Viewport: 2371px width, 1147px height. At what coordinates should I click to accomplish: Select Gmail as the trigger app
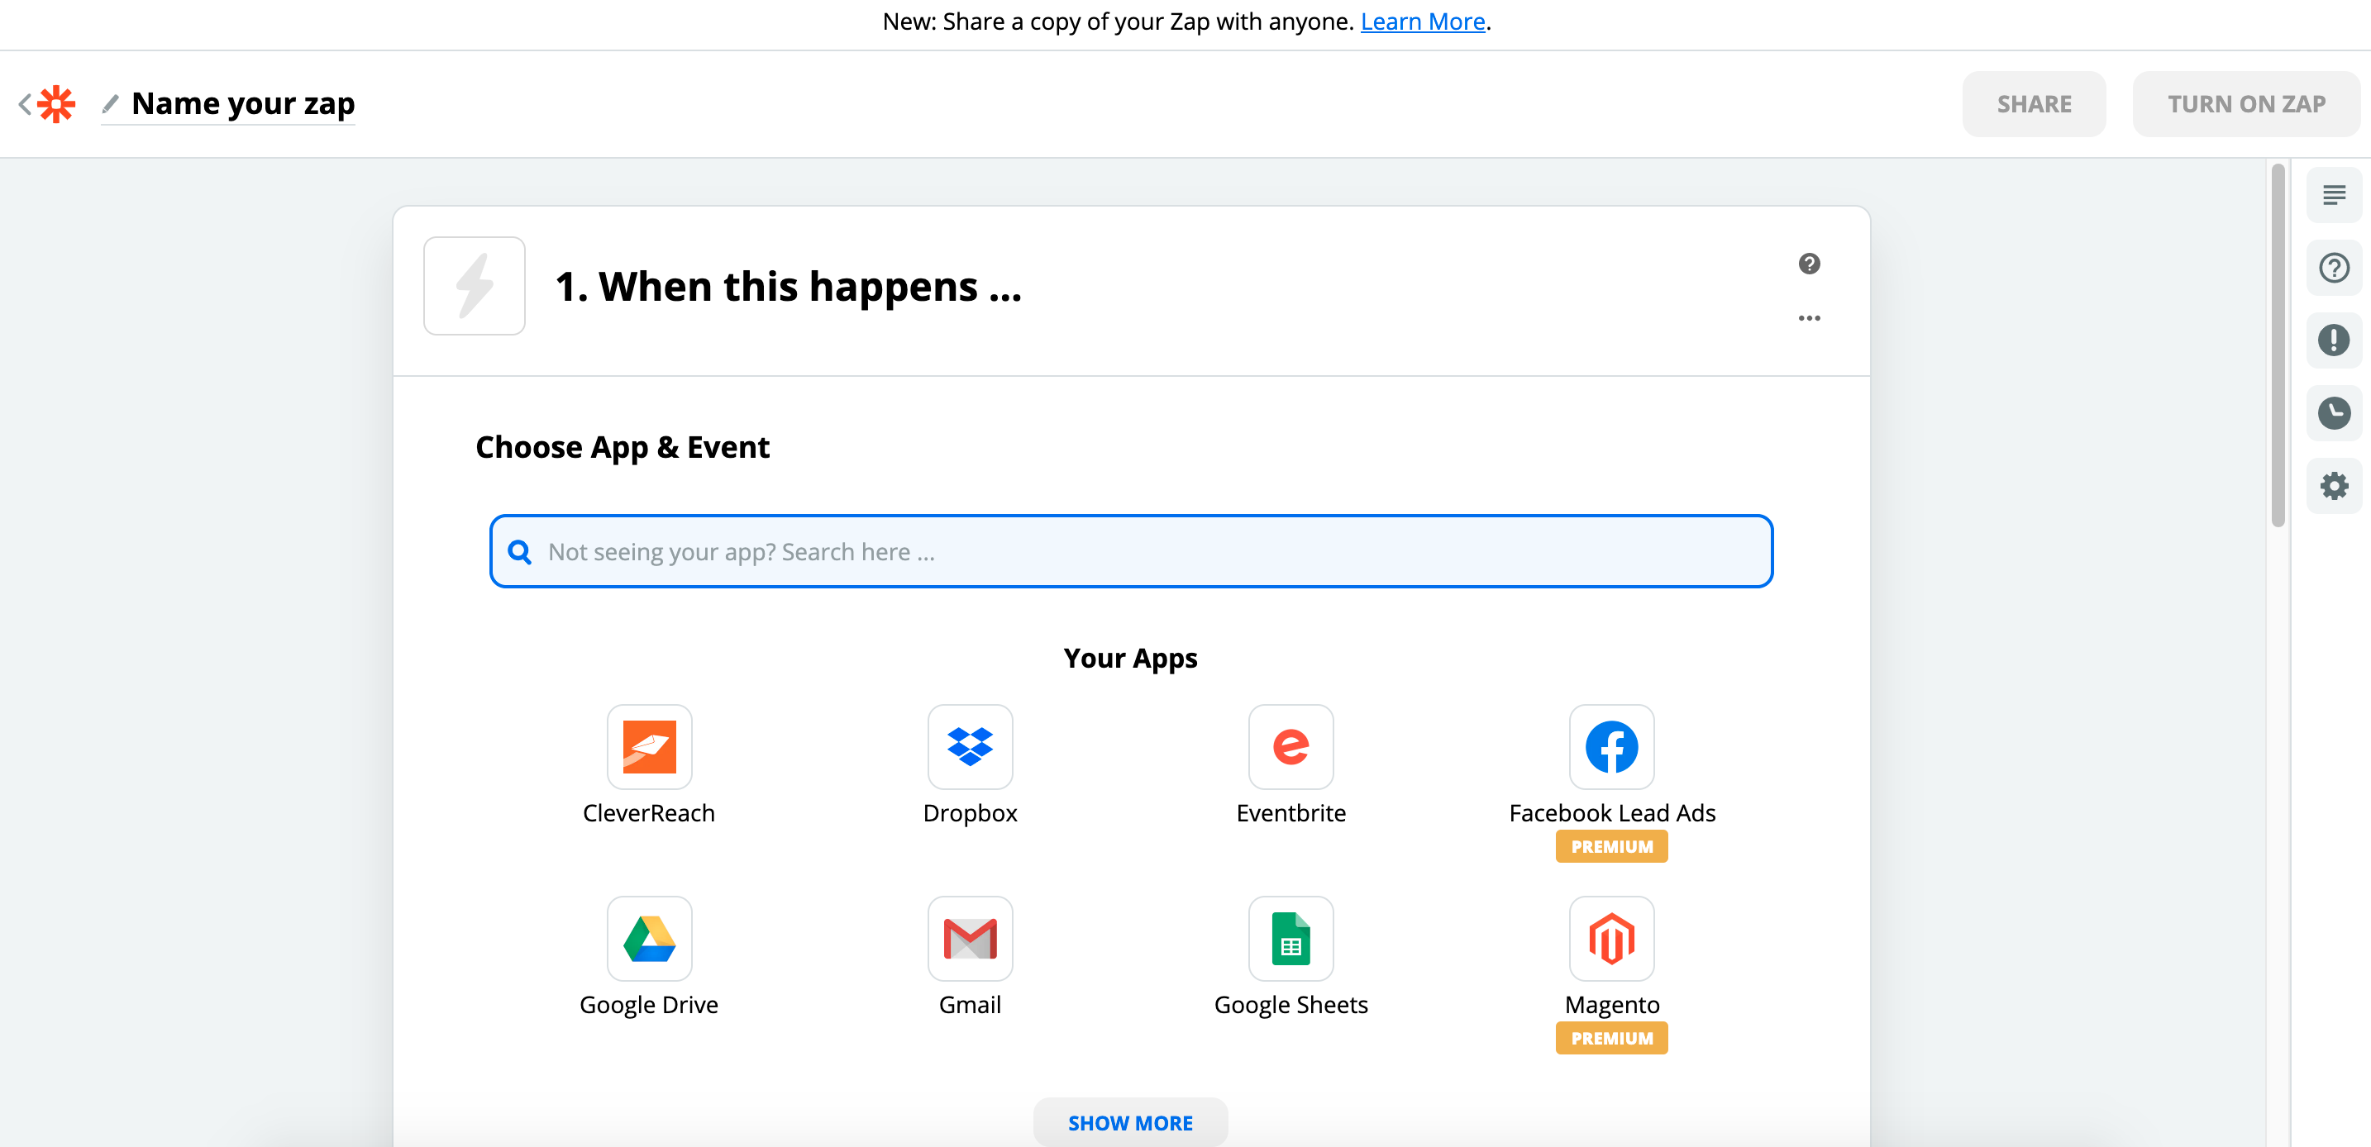point(969,938)
